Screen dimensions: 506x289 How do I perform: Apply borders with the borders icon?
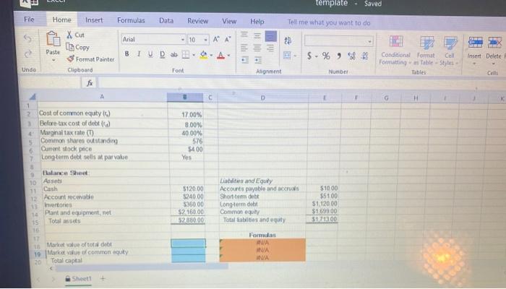[x=186, y=55]
